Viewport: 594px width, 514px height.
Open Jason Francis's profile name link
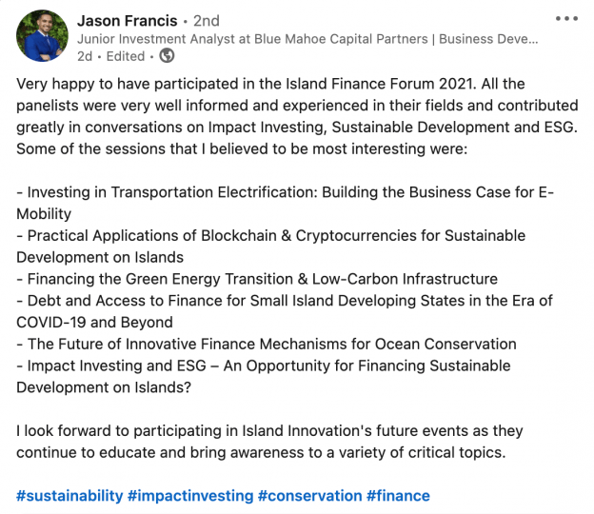pos(128,20)
